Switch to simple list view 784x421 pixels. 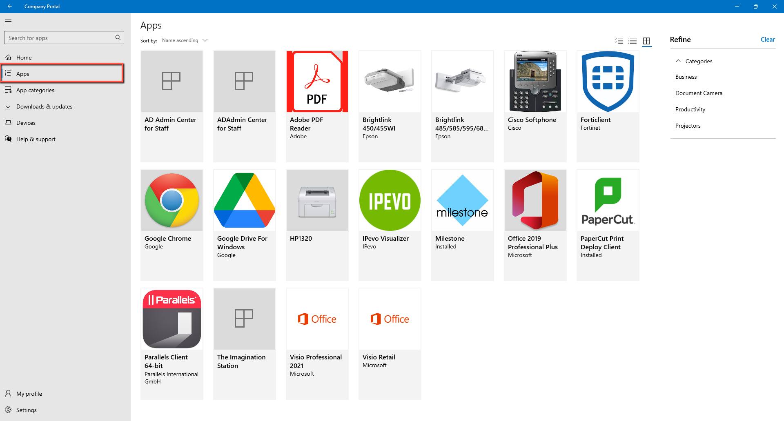[x=633, y=41]
